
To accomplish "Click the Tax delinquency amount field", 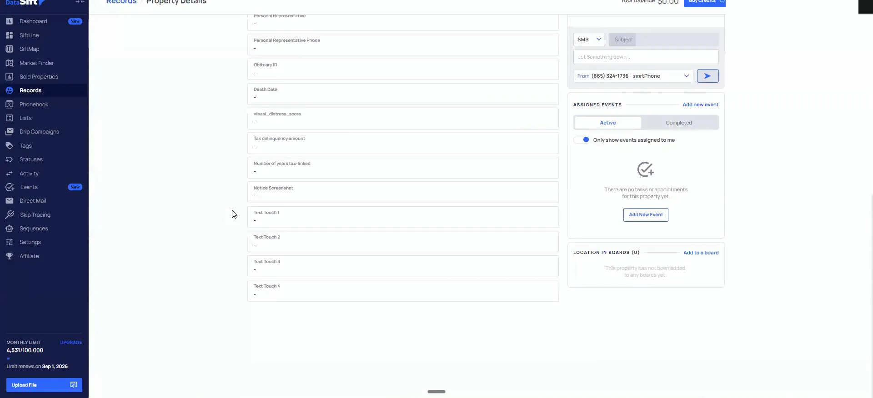I will [x=403, y=143].
